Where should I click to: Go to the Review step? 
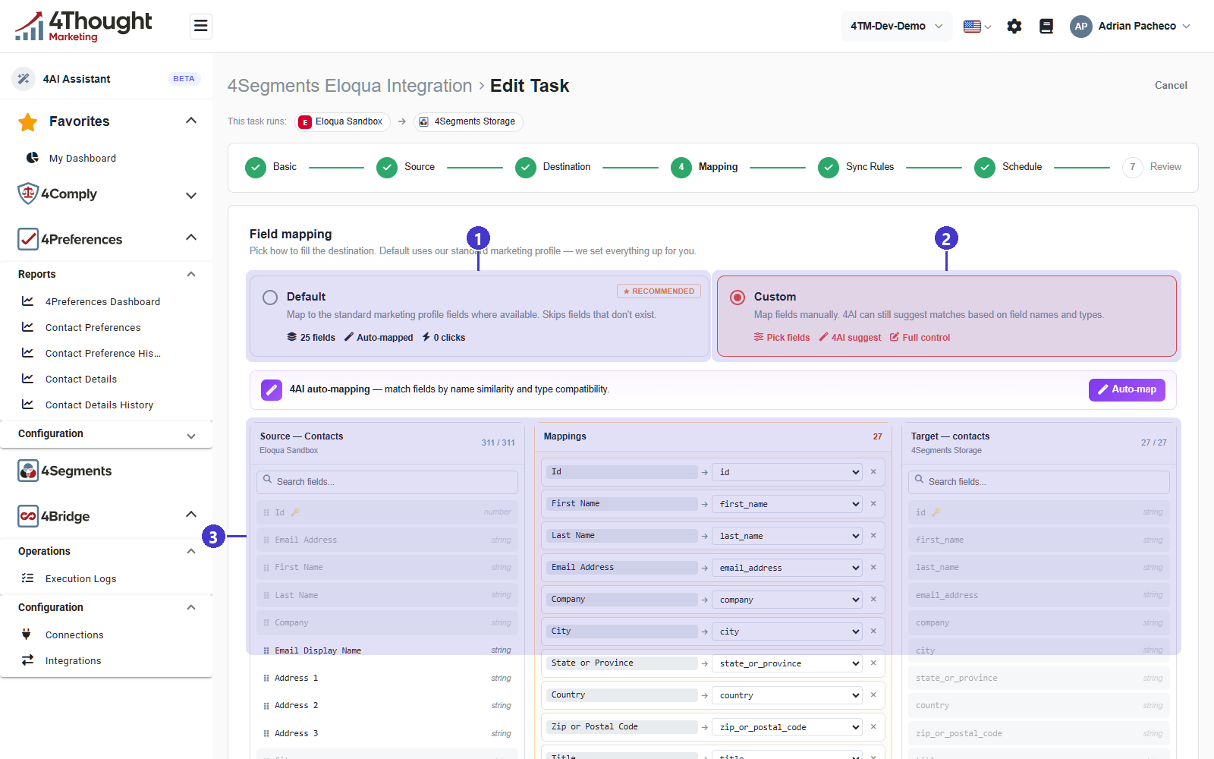point(1152,167)
